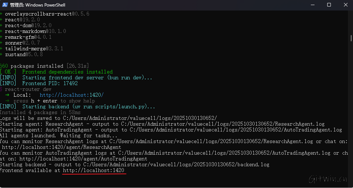Click the "react-router dev" command line
Screen dimensions: 353x188
point(28,89)
